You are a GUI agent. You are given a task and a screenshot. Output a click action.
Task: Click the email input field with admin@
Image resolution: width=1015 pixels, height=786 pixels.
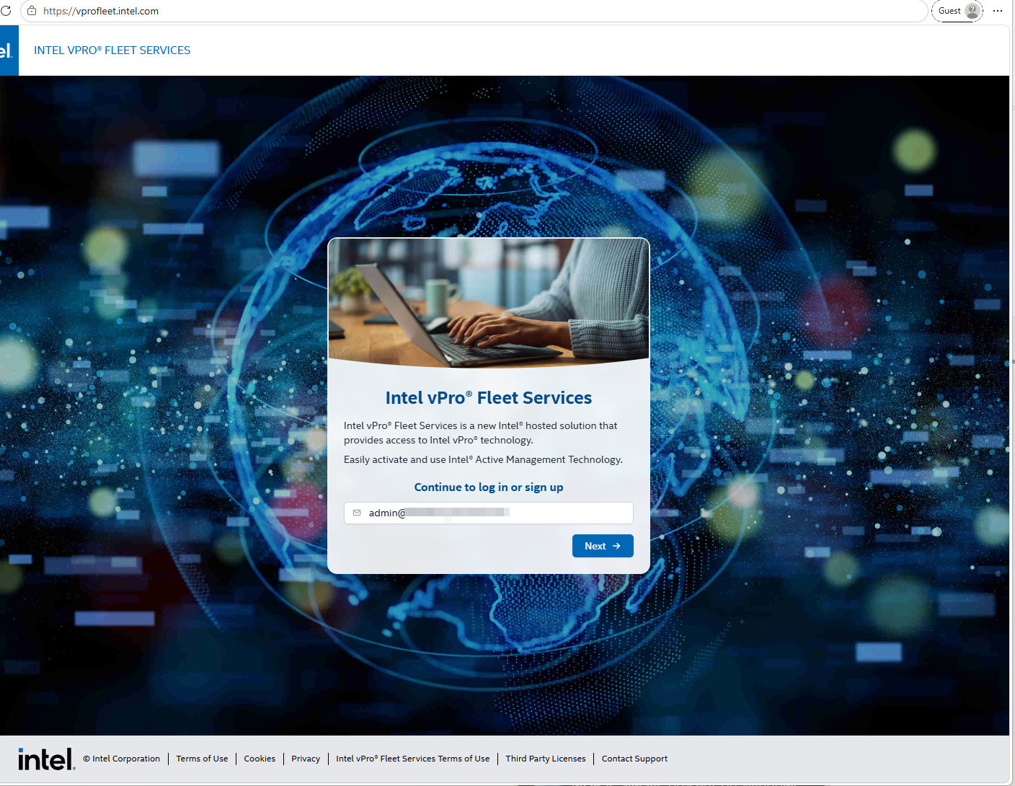click(489, 513)
